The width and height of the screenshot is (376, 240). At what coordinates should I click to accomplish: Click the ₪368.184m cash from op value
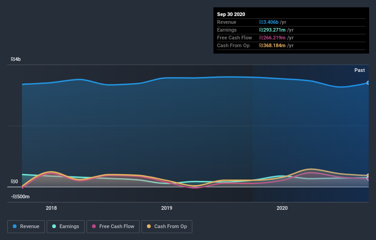click(x=272, y=45)
